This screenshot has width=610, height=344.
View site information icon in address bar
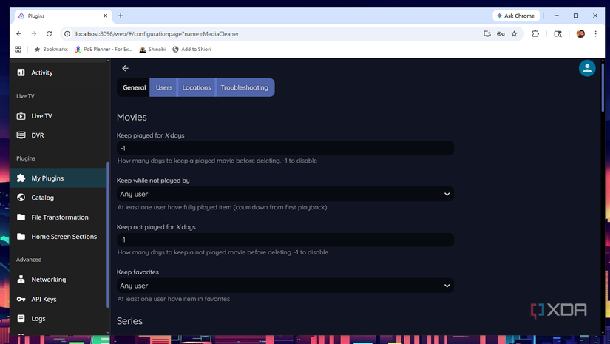coord(67,34)
